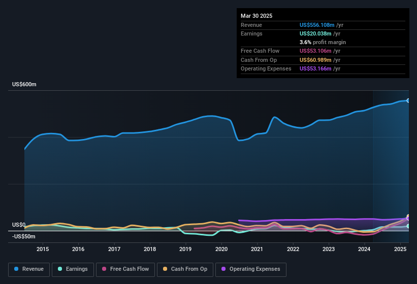417x284 pixels.
Task: Toggle the Free Cash Flow legend button
Action: point(125,270)
